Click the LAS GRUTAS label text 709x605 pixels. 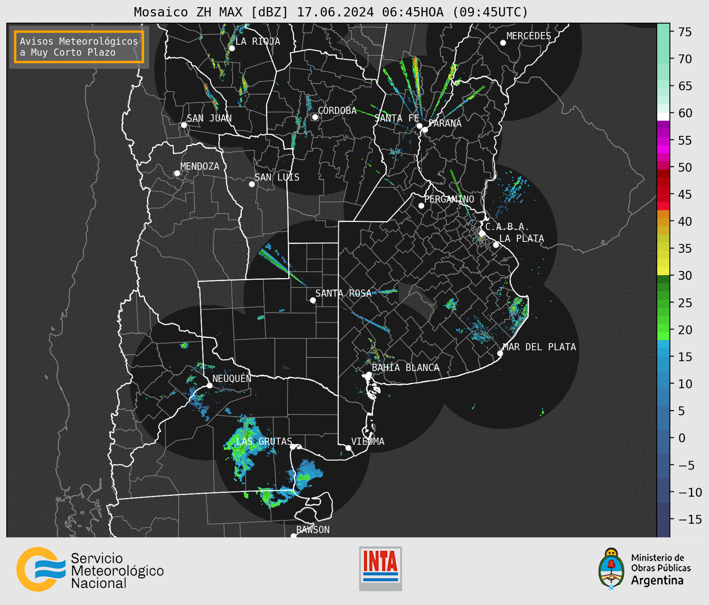point(264,441)
